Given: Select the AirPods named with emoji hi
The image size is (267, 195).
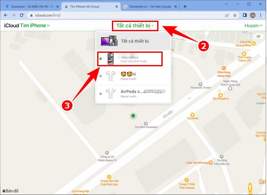Looking at the screenshot, I should (x=133, y=76).
